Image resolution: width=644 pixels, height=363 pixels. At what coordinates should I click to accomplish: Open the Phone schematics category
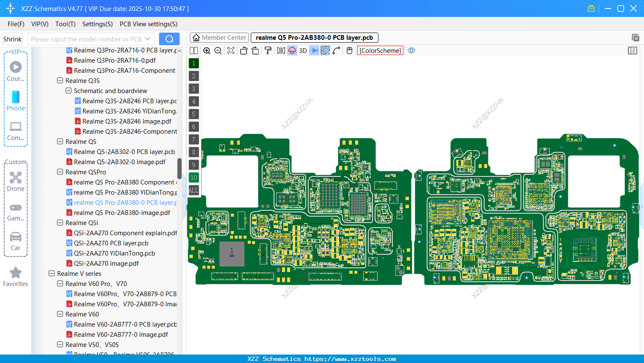click(15, 101)
